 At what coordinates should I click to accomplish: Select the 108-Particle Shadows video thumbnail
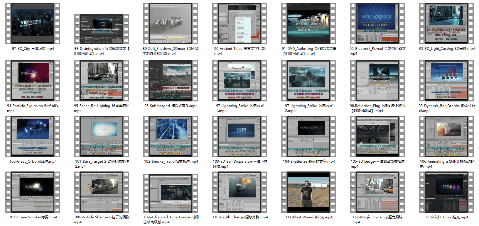click(x=102, y=192)
